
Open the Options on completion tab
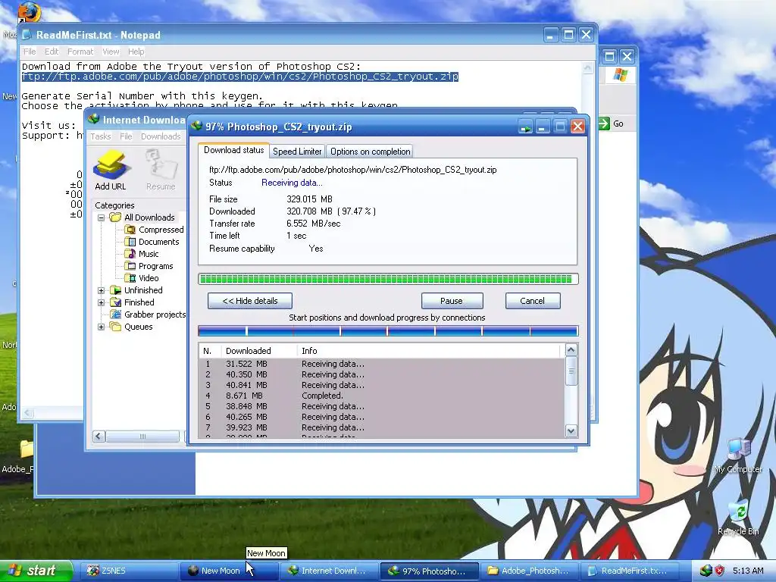(370, 152)
